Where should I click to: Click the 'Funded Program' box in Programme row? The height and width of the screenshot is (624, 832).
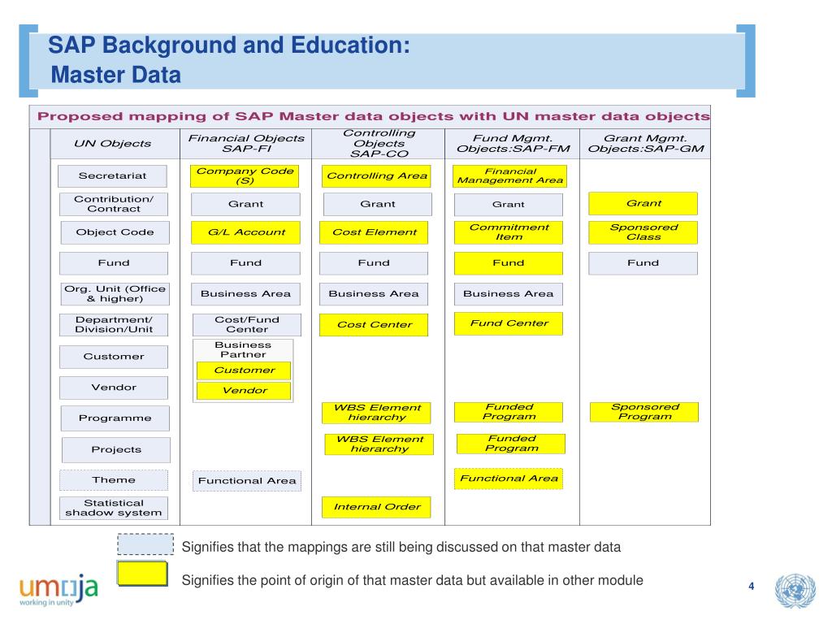509,412
